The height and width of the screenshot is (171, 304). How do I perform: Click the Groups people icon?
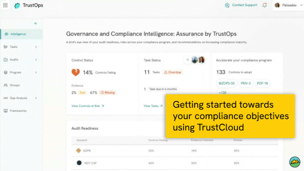6,85
